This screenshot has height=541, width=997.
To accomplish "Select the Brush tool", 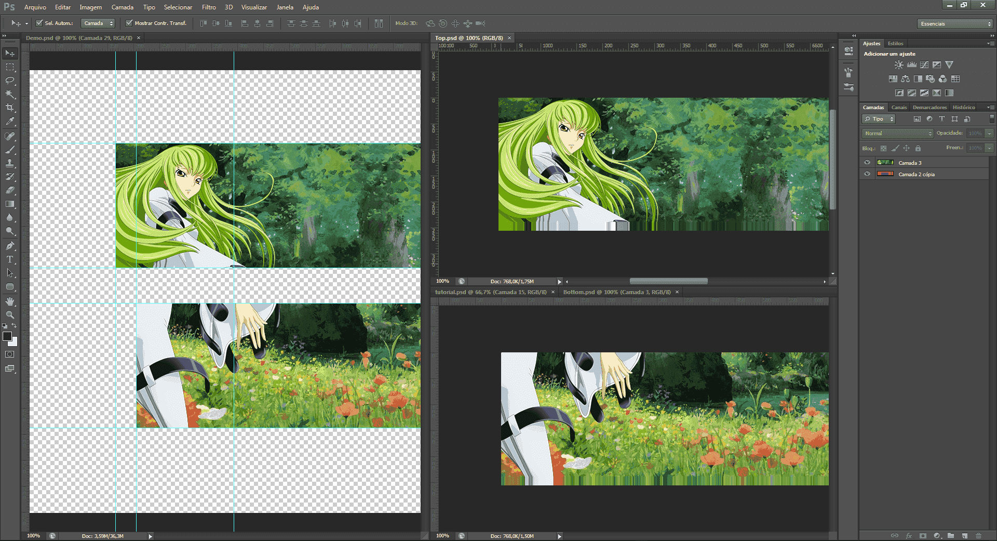I will [x=10, y=150].
